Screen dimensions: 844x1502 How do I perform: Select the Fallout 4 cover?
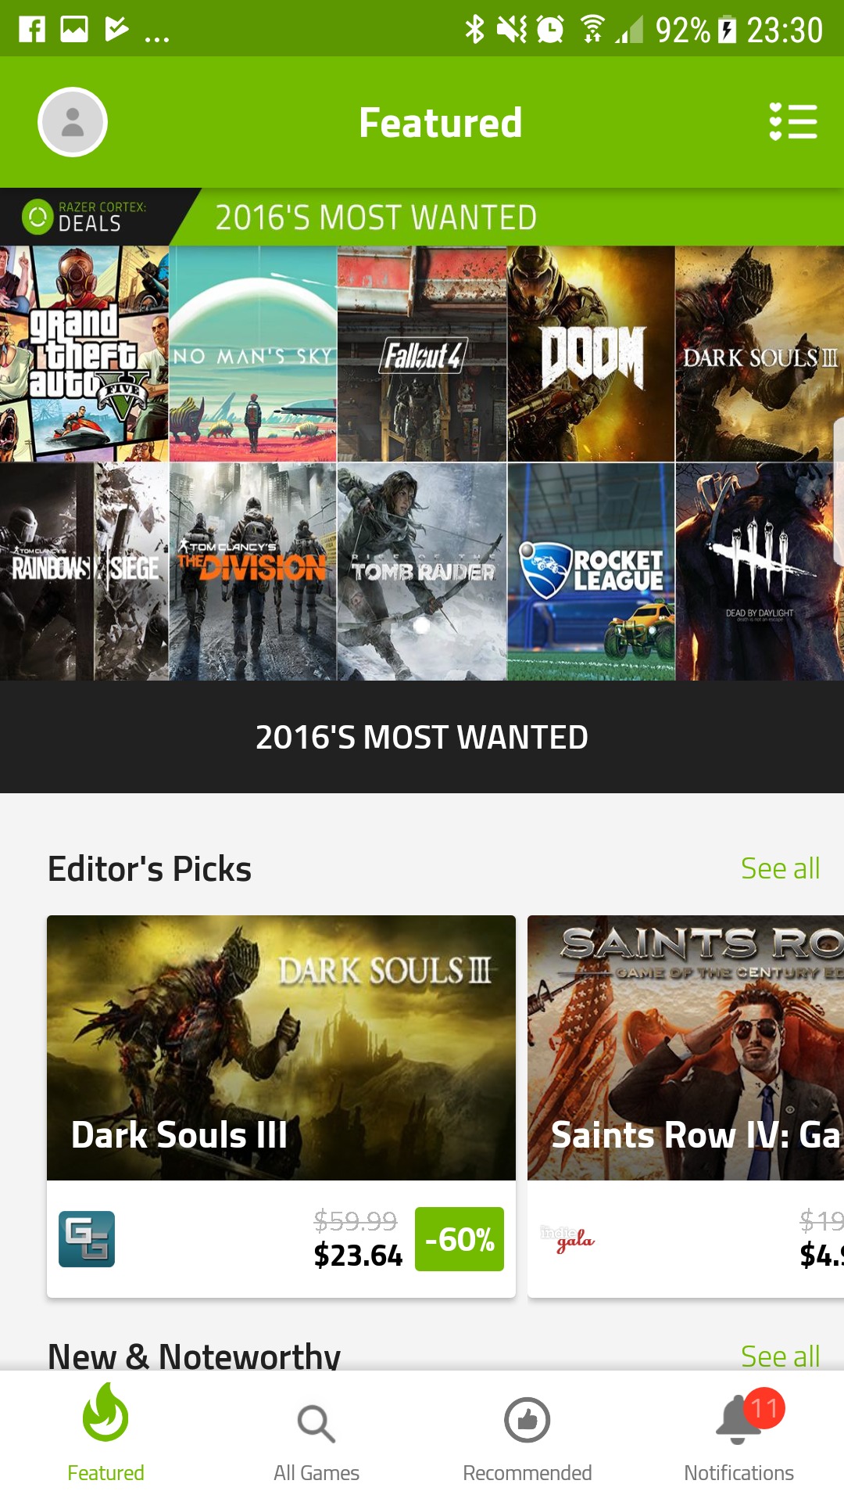pos(422,354)
